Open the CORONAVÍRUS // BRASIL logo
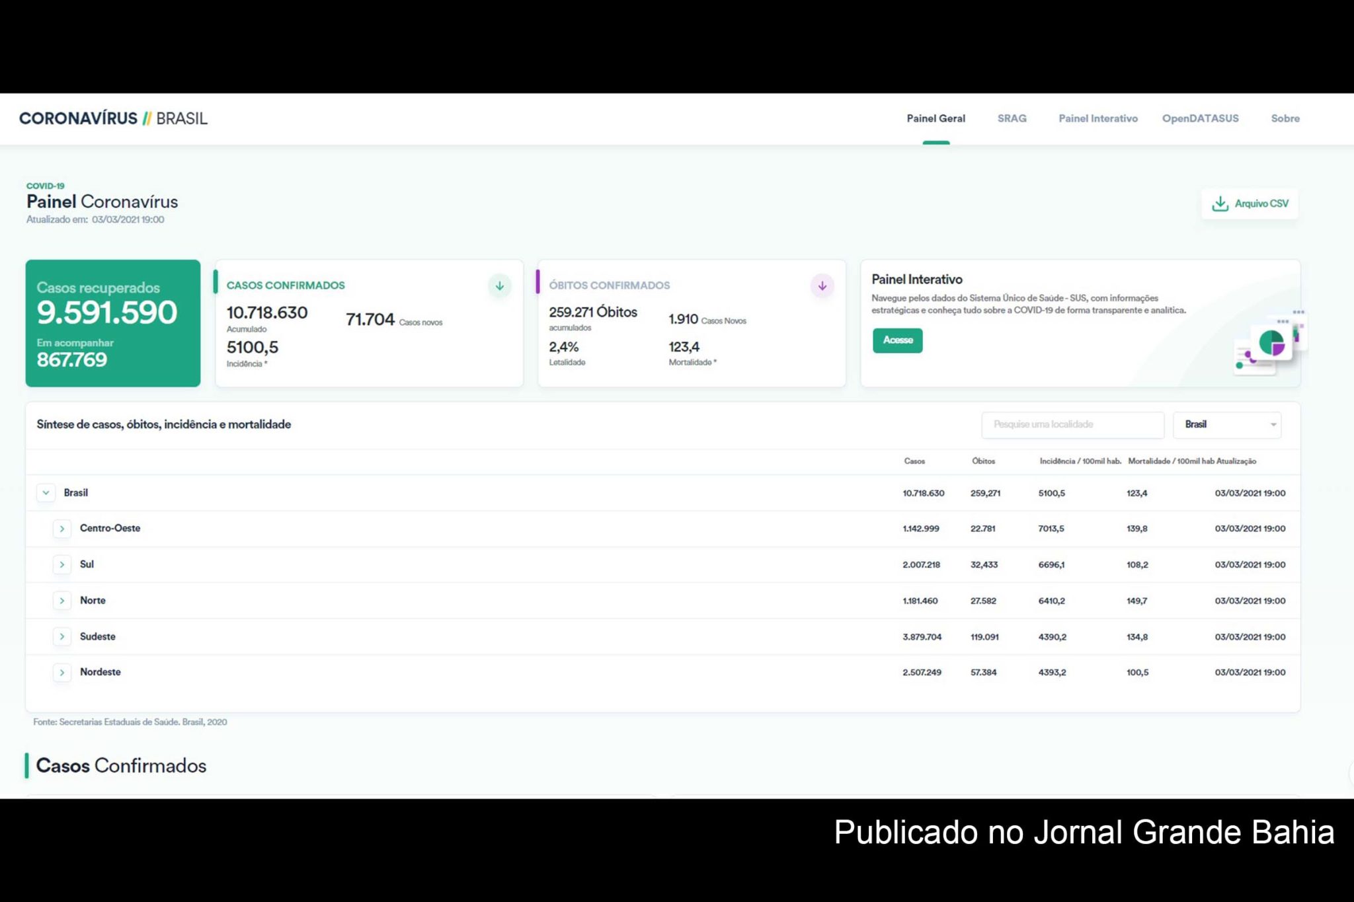This screenshot has width=1354, height=902. coord(113,118)
